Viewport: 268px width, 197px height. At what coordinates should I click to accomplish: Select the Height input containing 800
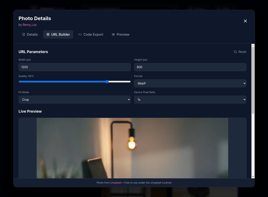[190, 67]
